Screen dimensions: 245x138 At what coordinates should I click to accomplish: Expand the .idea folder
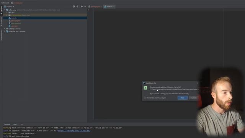7,13
